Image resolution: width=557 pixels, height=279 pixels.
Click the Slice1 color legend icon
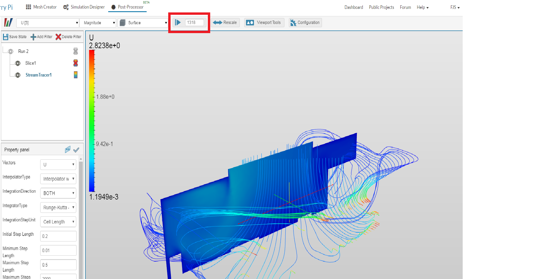tap(76, 63)
